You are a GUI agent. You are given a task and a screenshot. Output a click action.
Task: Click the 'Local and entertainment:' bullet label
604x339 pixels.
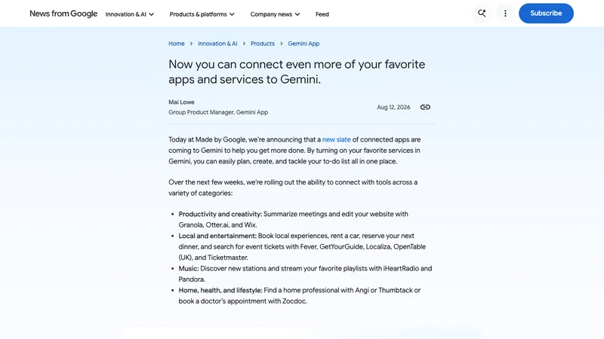(217, 236)
